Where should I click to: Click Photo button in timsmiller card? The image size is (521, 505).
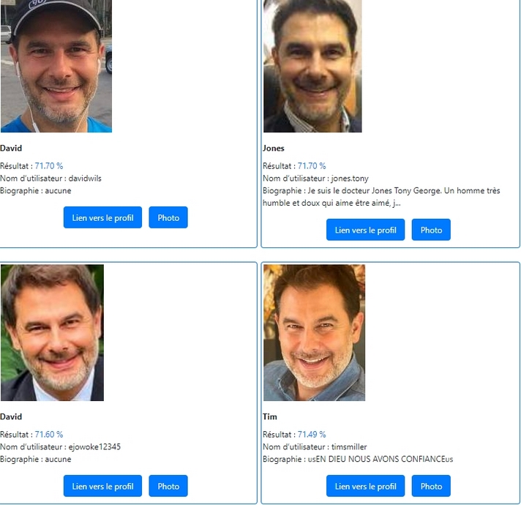pyautogui.click(x=431, y=486)
